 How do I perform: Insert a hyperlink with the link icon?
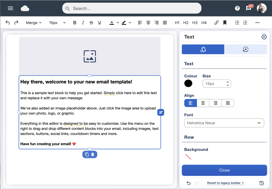[216, 23]
